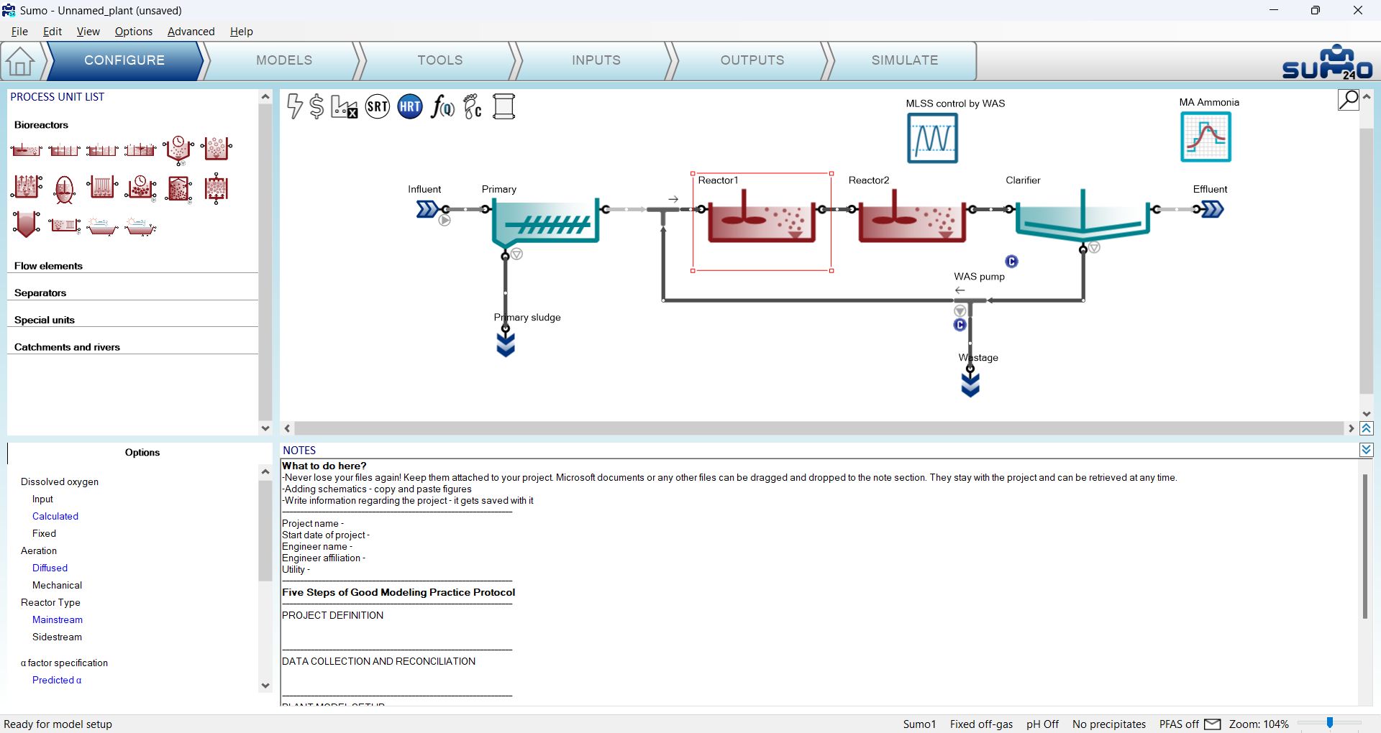Pick the membrane bioreactor icon with vertical bars
Viewport: 1381px width, 733px height.
pyautogui.click(x=102, y=188)
